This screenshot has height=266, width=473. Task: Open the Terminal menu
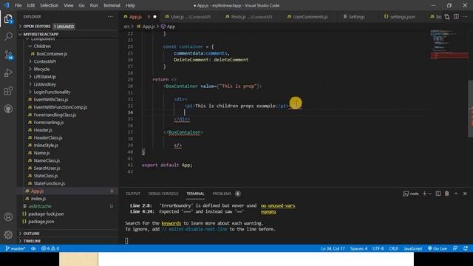112,5
